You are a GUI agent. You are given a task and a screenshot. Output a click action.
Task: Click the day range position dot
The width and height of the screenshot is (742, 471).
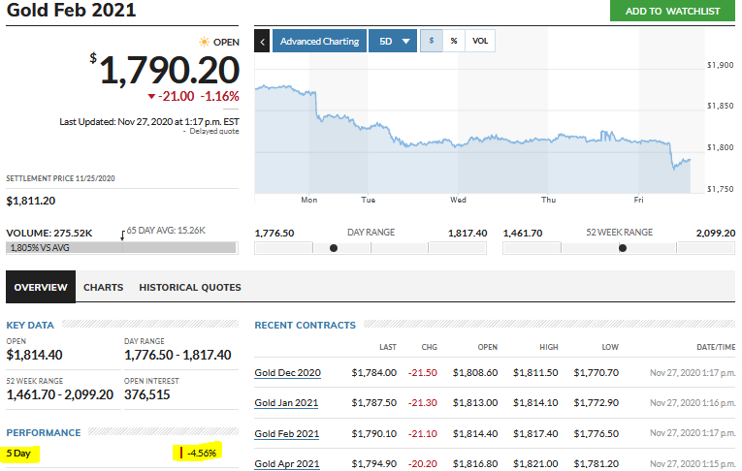pos(334,248)
